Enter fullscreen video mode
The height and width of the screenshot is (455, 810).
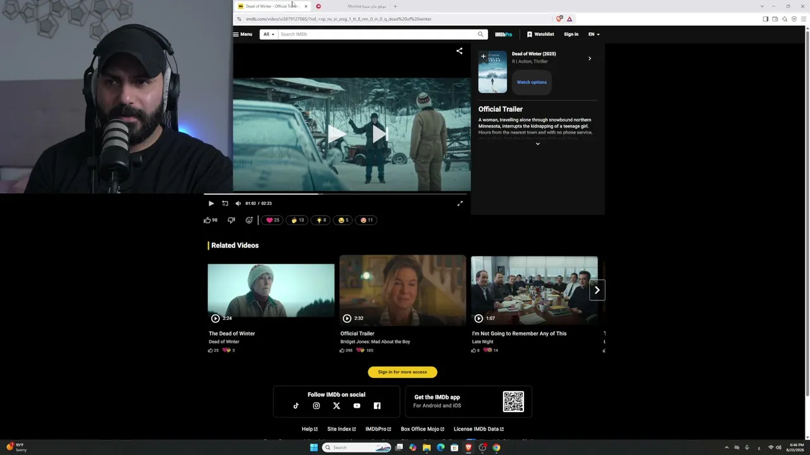tap(460, 203)
